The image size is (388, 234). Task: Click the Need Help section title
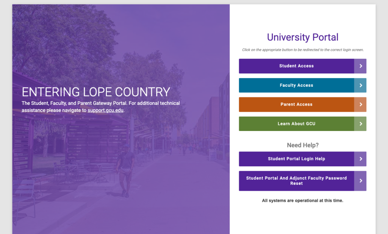click(302, 145)
